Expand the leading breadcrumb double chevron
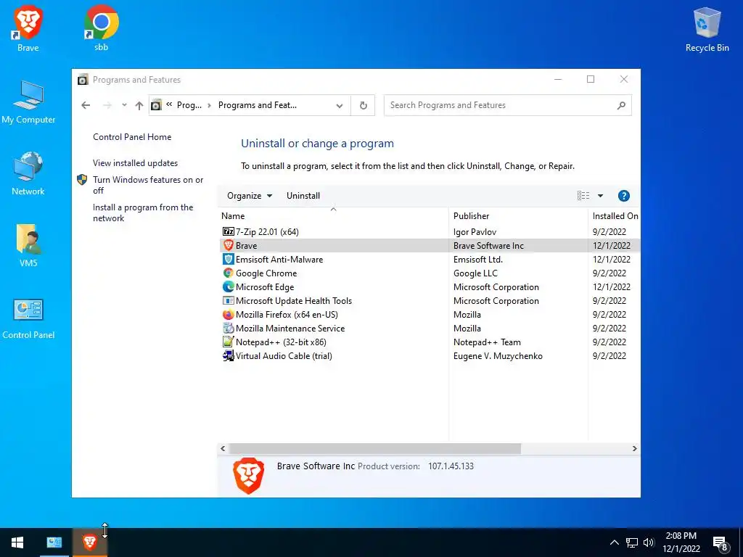This screenshot has height=557, width=743. point(168,104)
